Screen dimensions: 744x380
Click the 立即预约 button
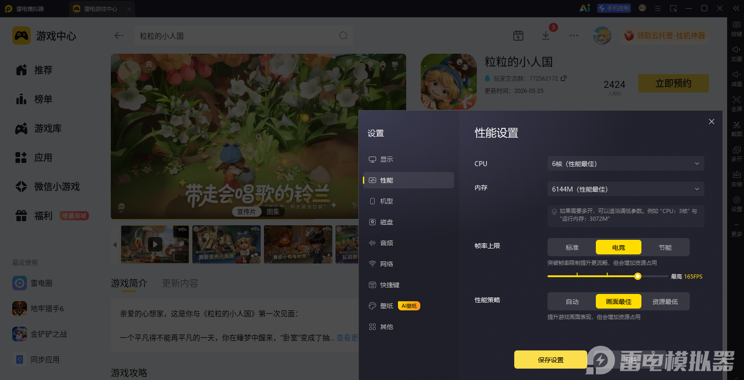673,83
